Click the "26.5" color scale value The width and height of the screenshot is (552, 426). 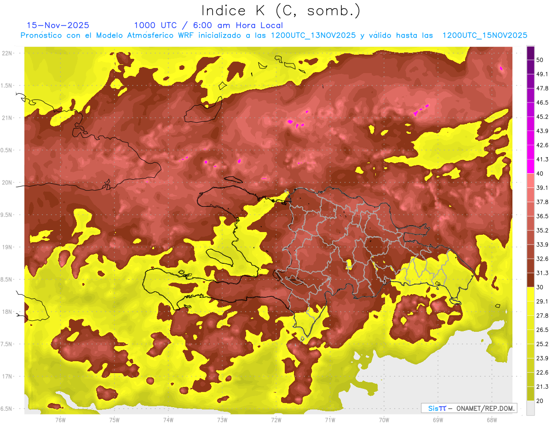pyautogui.click(x=542, y=330)
